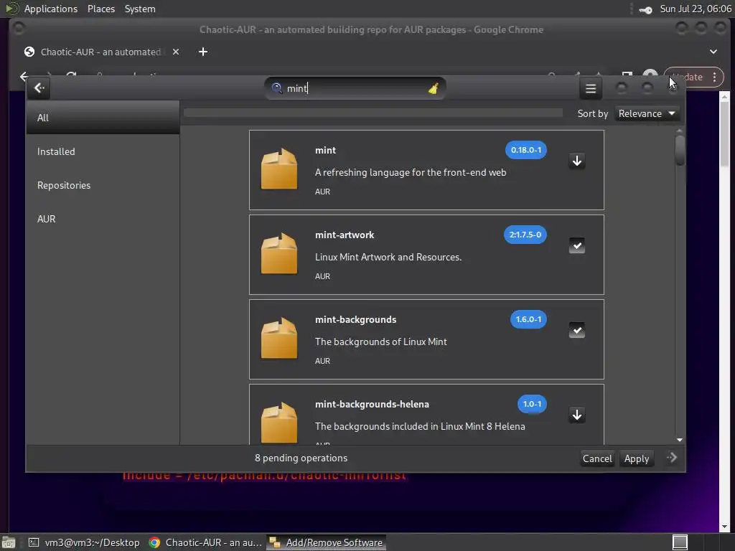Open the Applications menu
735x551 pixels.
(51, 9)
